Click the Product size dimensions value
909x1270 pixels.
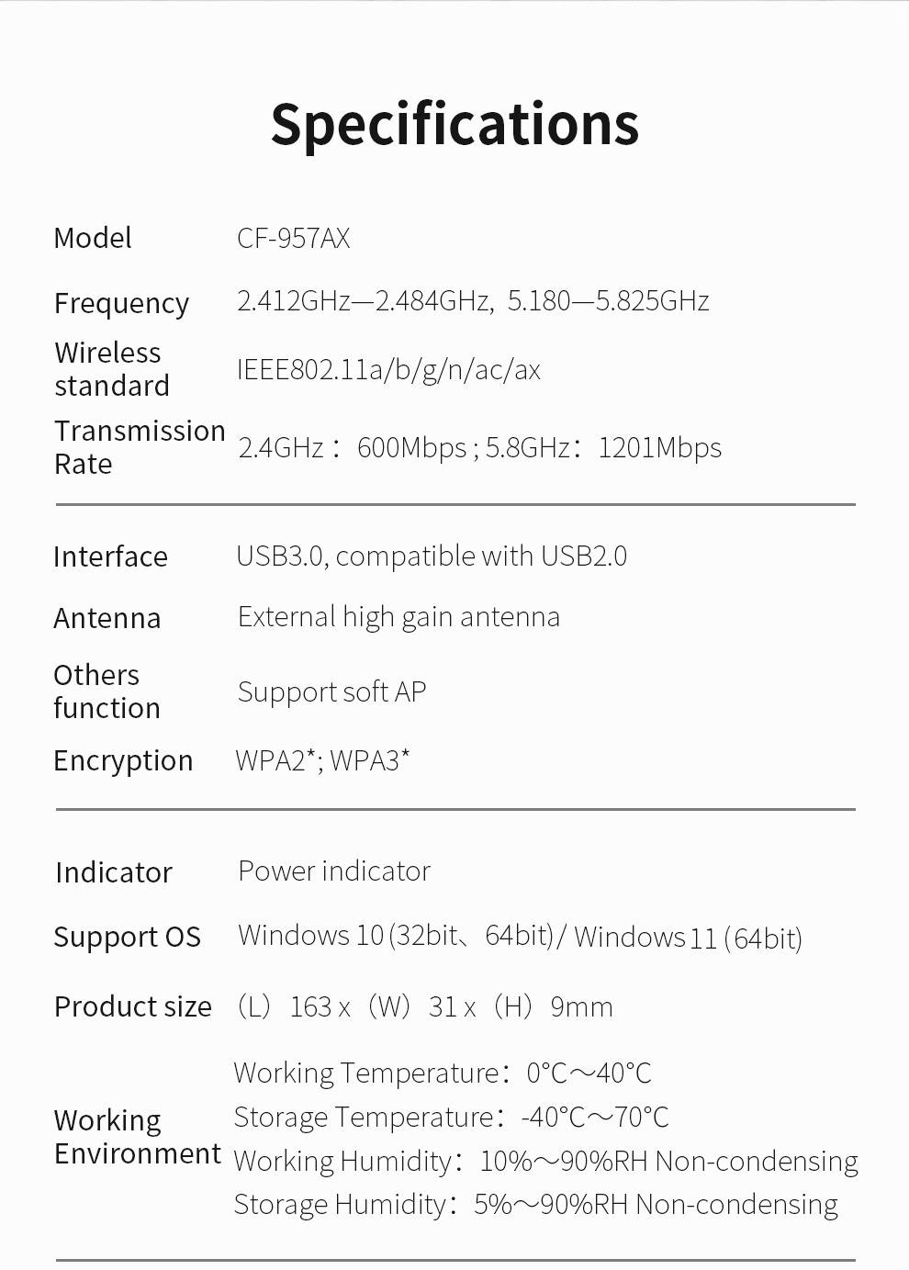point(424,1007)
